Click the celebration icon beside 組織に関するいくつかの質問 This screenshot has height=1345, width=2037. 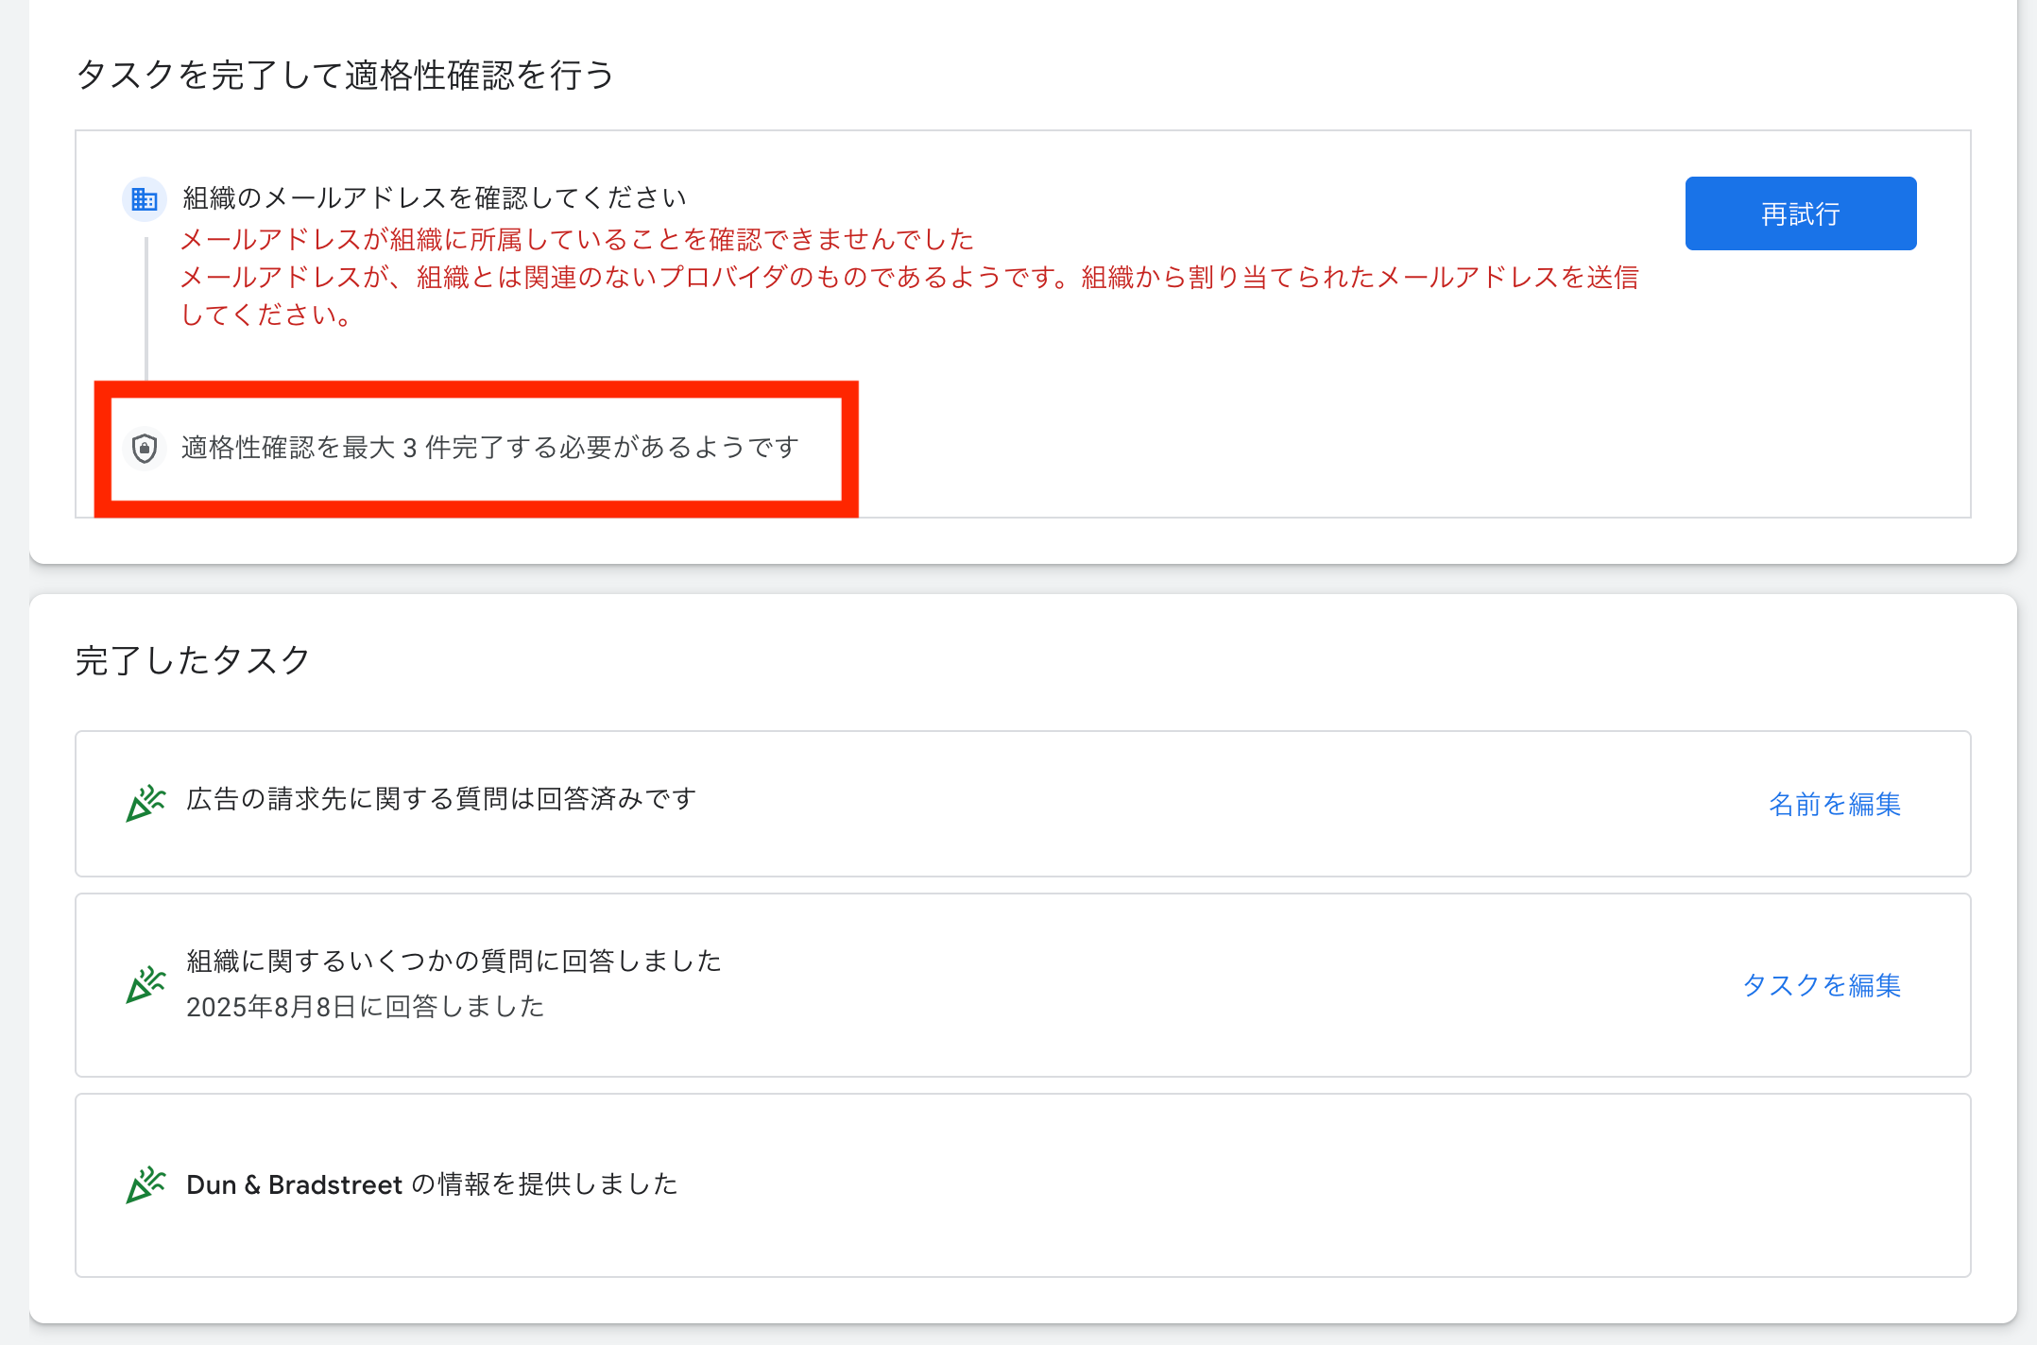coord(145,984)
